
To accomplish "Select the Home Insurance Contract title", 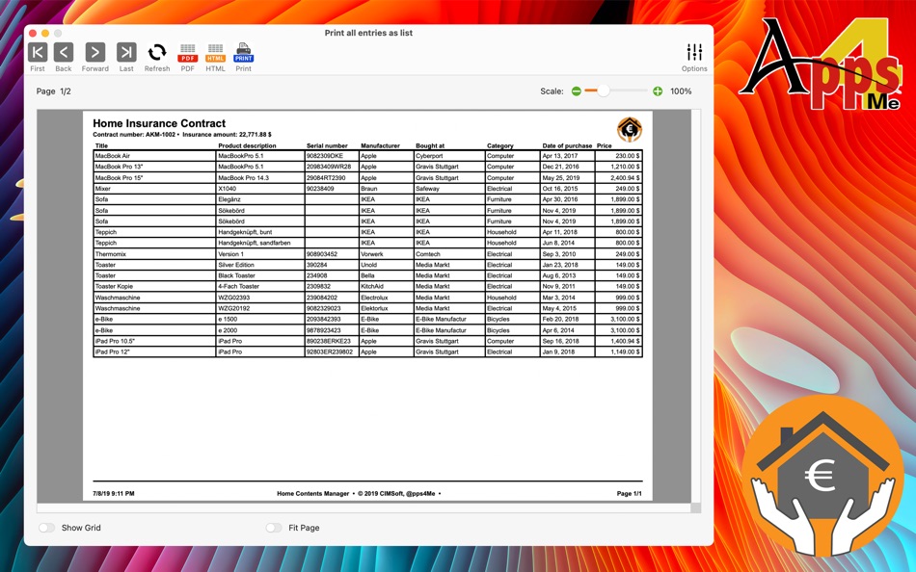I will tap(160, 123).
